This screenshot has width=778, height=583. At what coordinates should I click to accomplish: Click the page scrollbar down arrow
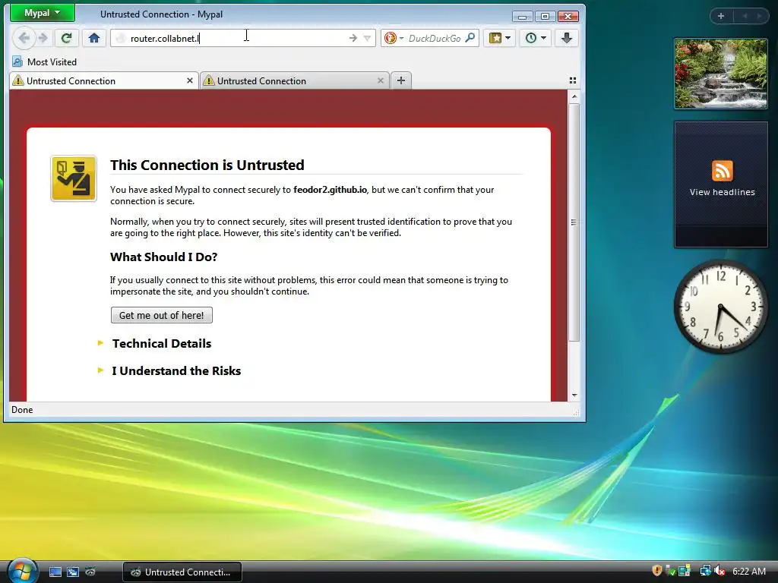pyautogui.click(x=574, y=395)
